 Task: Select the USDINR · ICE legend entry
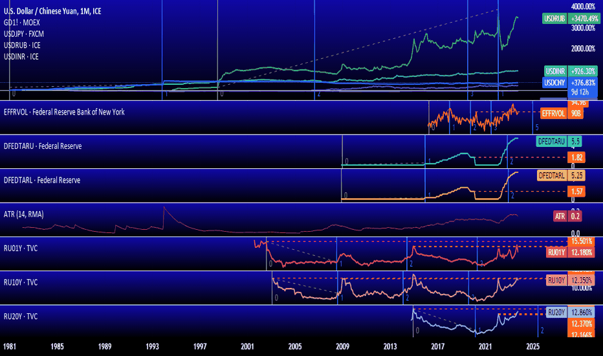pos(21,56)
